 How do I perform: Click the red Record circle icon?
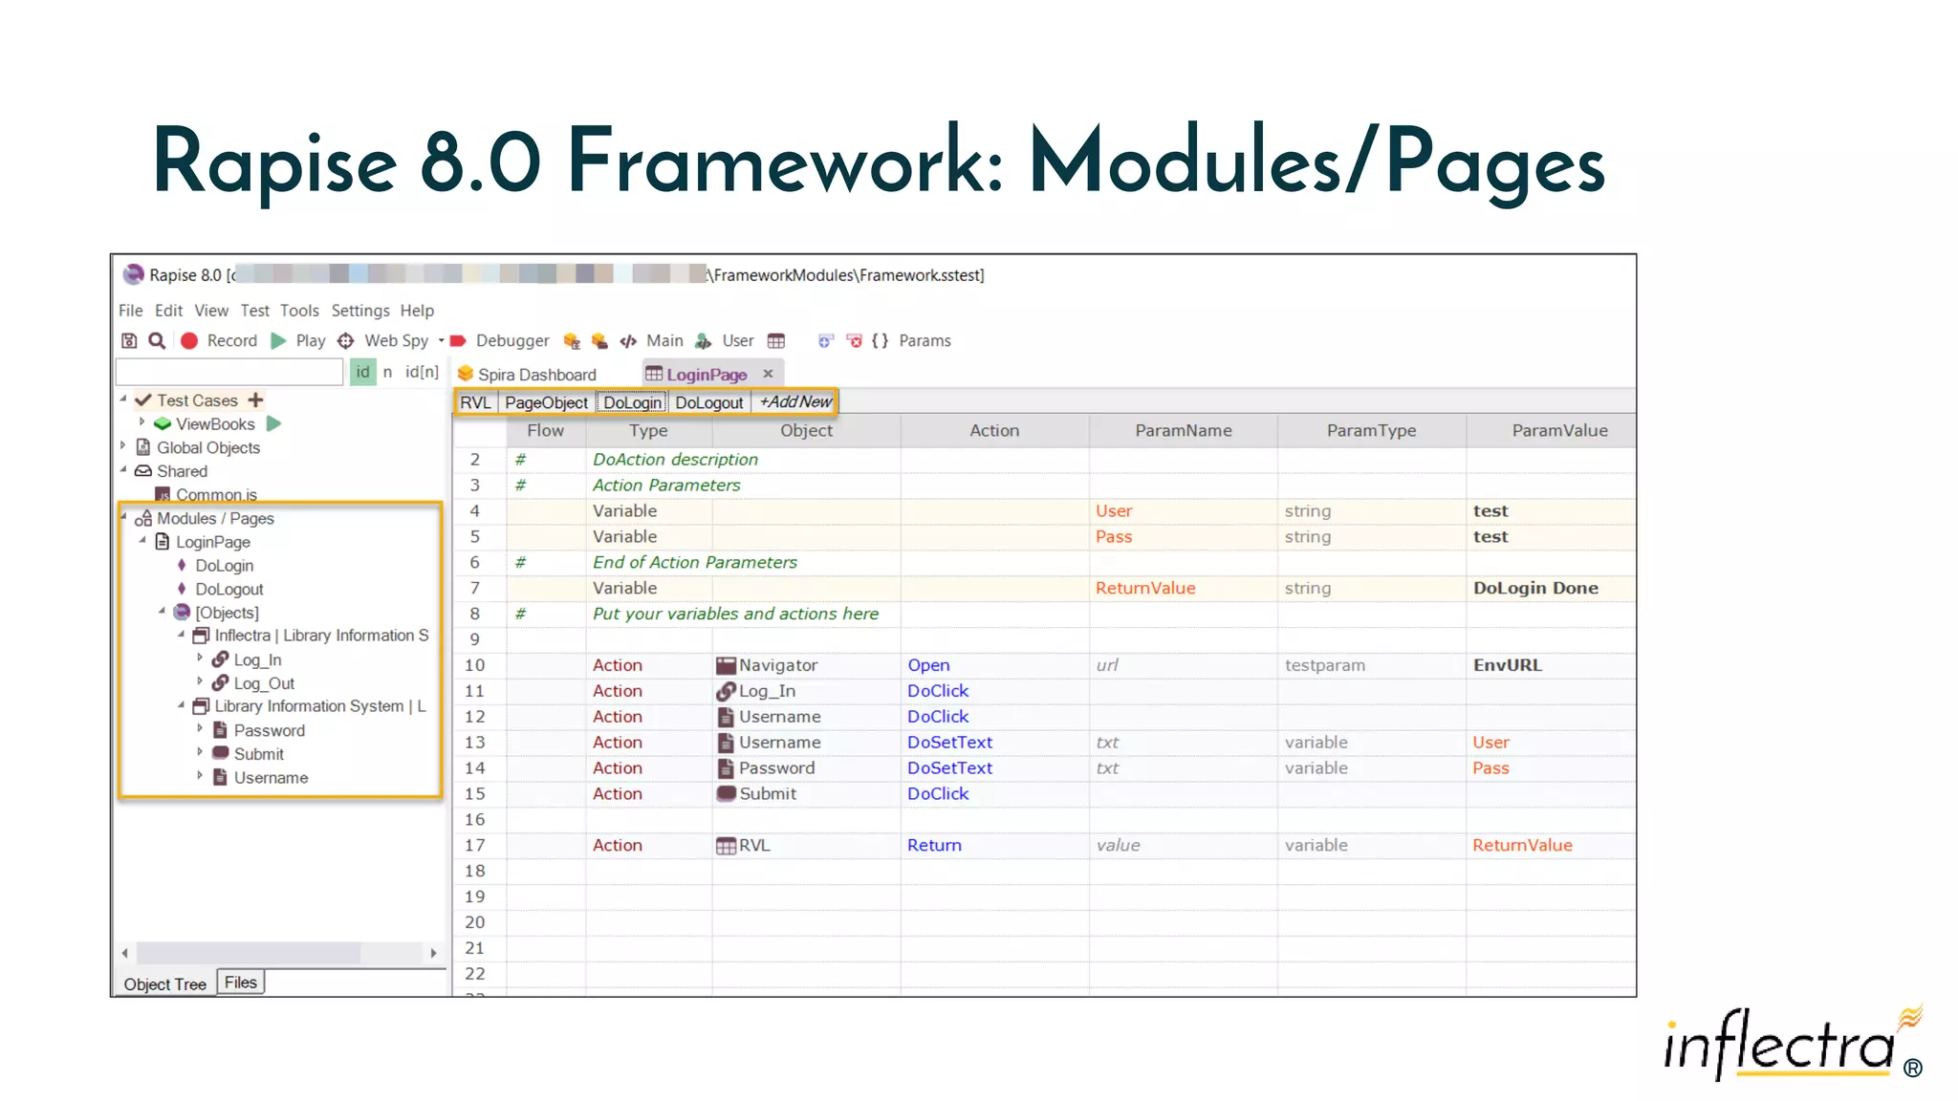[x=189, y=340]
